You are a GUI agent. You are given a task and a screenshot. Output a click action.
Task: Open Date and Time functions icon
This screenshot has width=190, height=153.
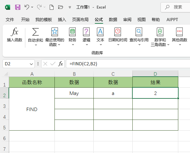[117, 32]
